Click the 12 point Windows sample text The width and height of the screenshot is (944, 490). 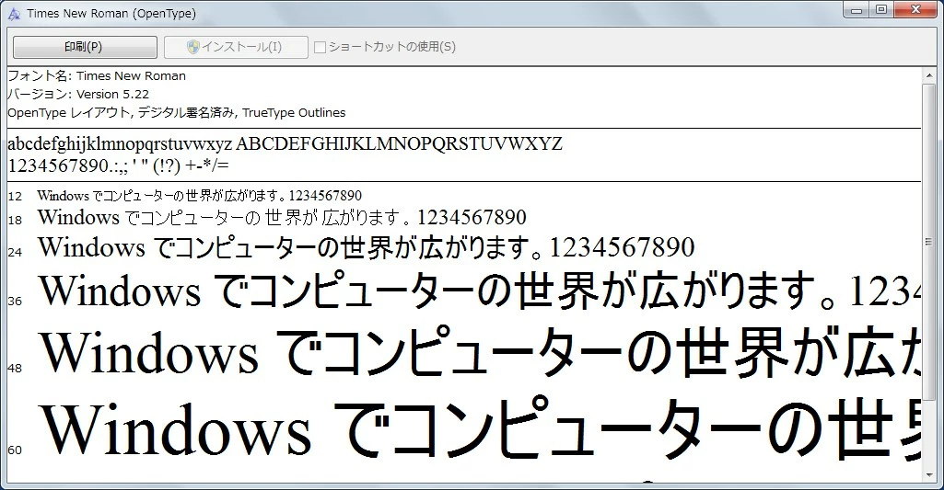199,196
